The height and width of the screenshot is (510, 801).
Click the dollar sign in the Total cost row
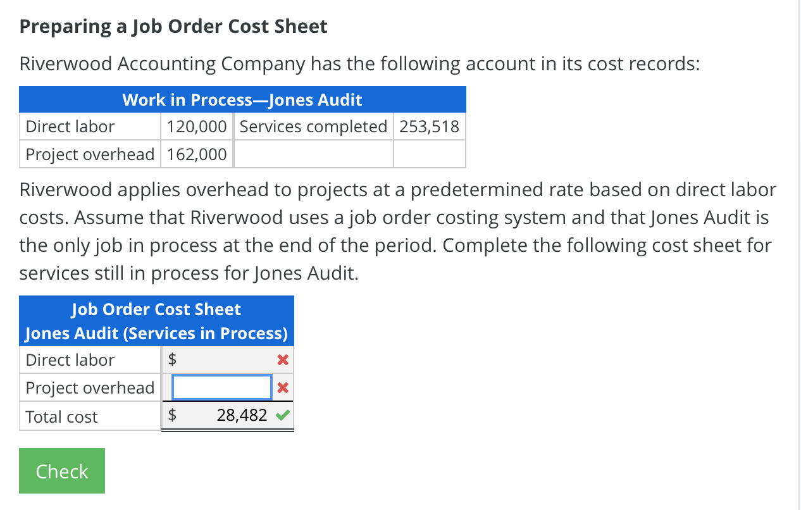tap(171, 415)
